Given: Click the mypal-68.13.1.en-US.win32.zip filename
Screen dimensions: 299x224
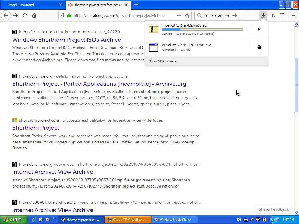Looking at the screenshot, I should (184, 25).
